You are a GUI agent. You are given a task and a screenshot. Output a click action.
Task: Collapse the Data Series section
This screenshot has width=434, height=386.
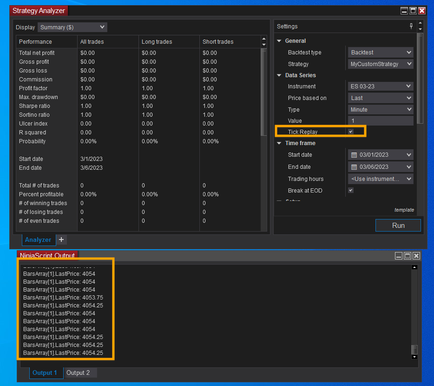click(279, 75)
